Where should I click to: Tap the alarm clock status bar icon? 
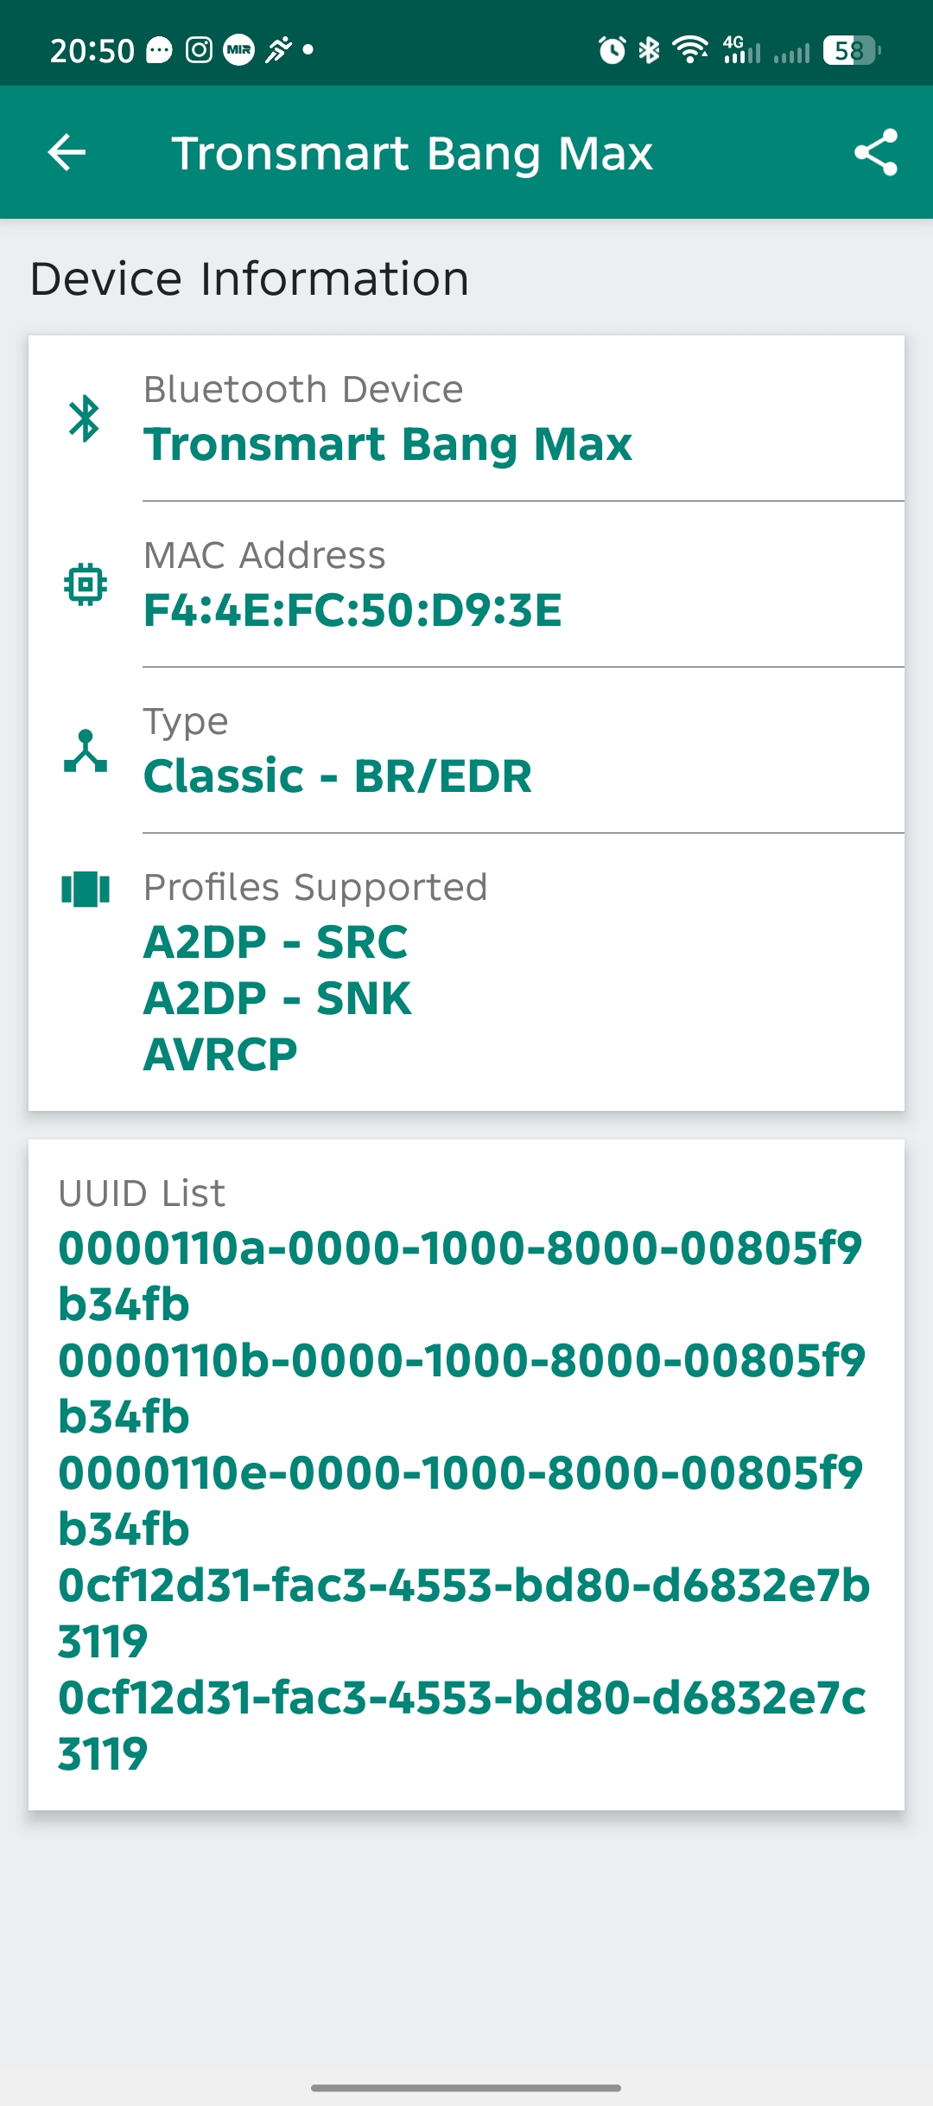[612, 50]
